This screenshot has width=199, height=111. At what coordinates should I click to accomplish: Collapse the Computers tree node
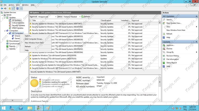pos(5,31)
